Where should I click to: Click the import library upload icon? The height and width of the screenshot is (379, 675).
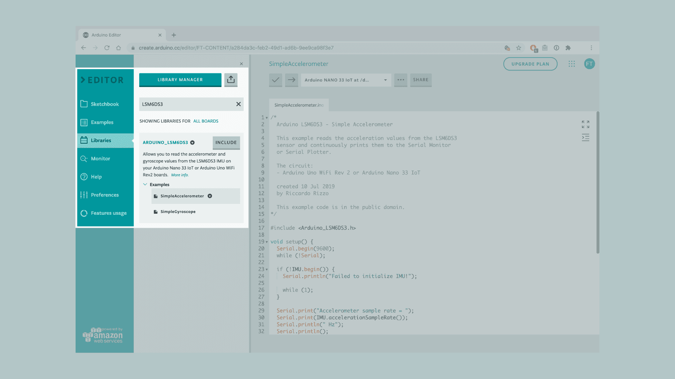tap(231, 80)
